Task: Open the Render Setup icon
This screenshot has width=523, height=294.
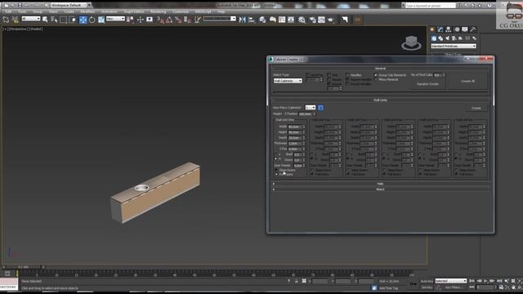Action: pos(312,20)
